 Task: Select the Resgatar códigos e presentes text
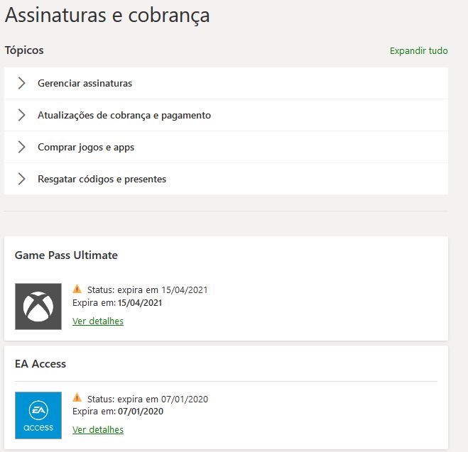[x=102, y=179]
